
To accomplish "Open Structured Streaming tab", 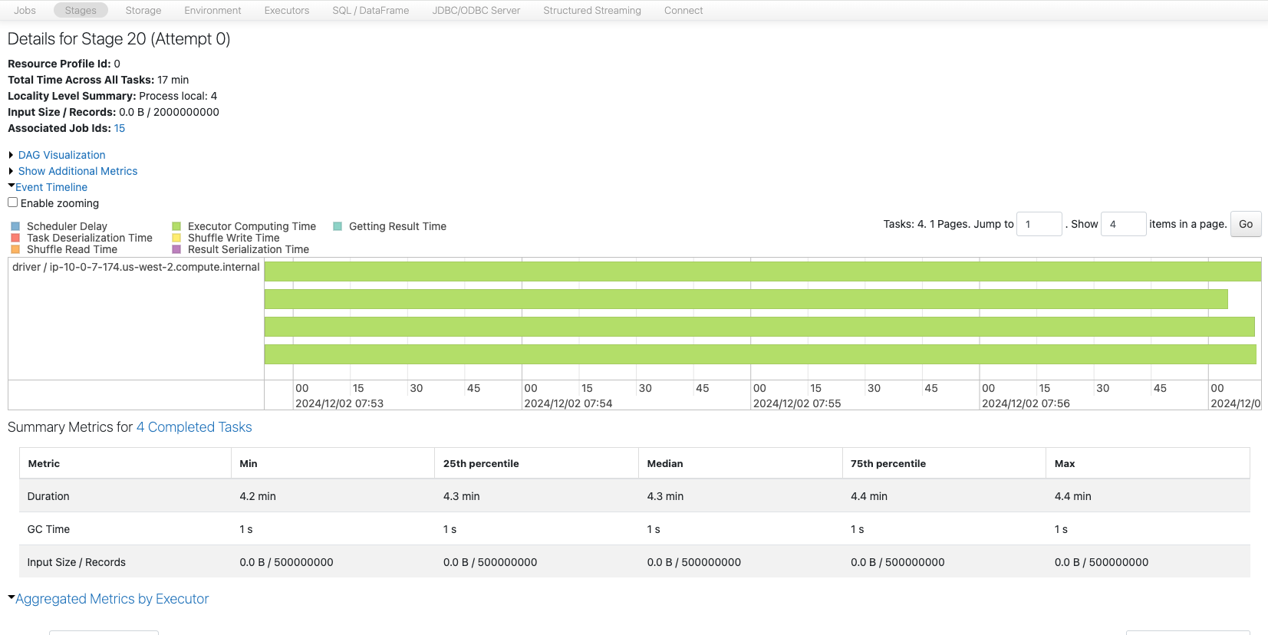I will 592,11.
